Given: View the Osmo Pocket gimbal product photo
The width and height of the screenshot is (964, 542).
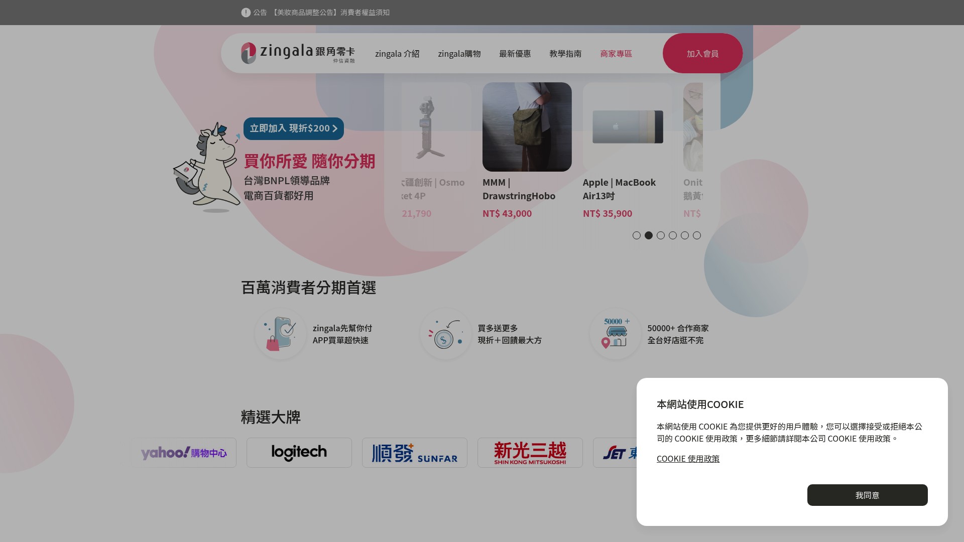Looking at the screenshot, I should pyautogui.click(x=436, y=127).
